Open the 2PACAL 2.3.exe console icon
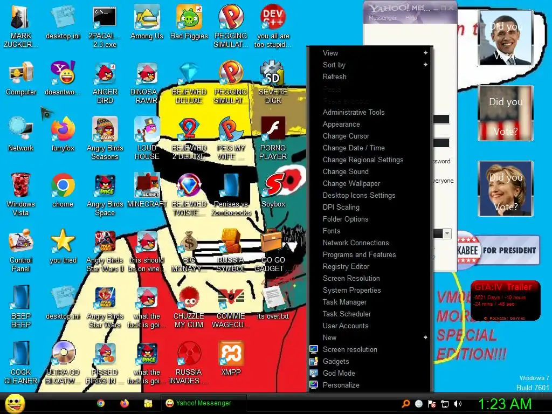The height and width of the screenshot is (414, 552). (x=105, y=26)
